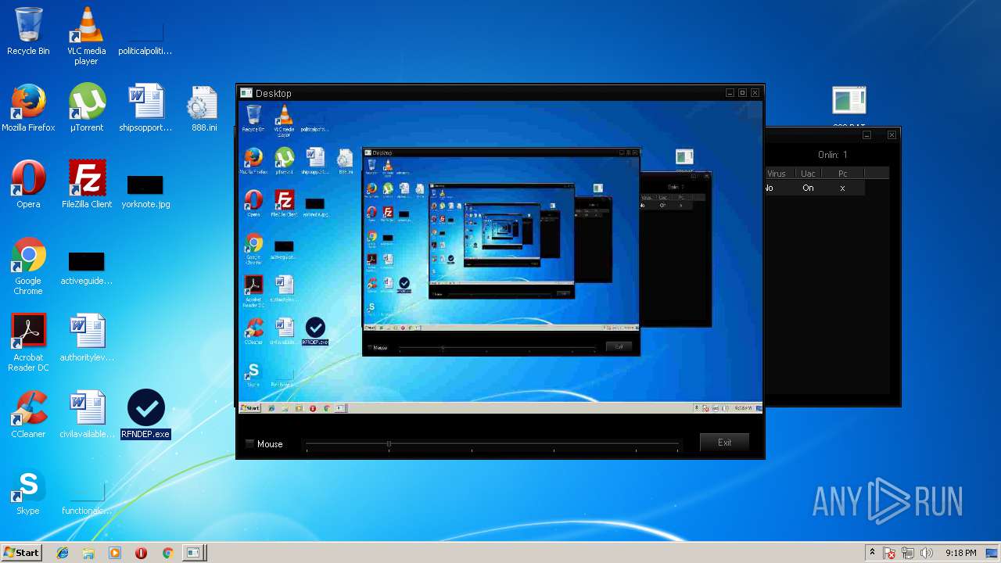Launch the µTorrent desktop shortcut
Screen dimensions: 1001x563
coord(87,108)
